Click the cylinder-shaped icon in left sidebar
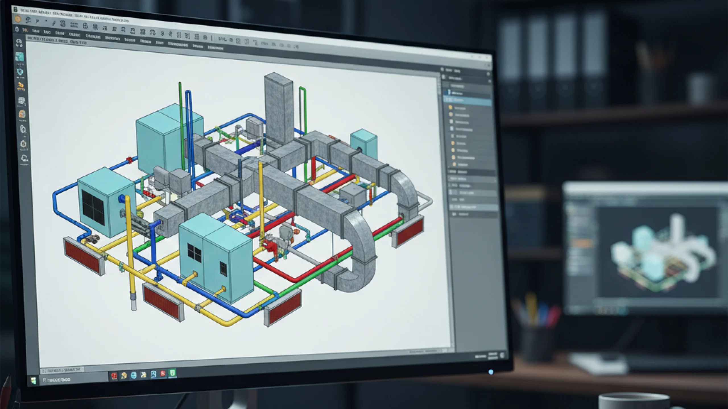This screenshot has width=728, height=409. click(21, 101)
